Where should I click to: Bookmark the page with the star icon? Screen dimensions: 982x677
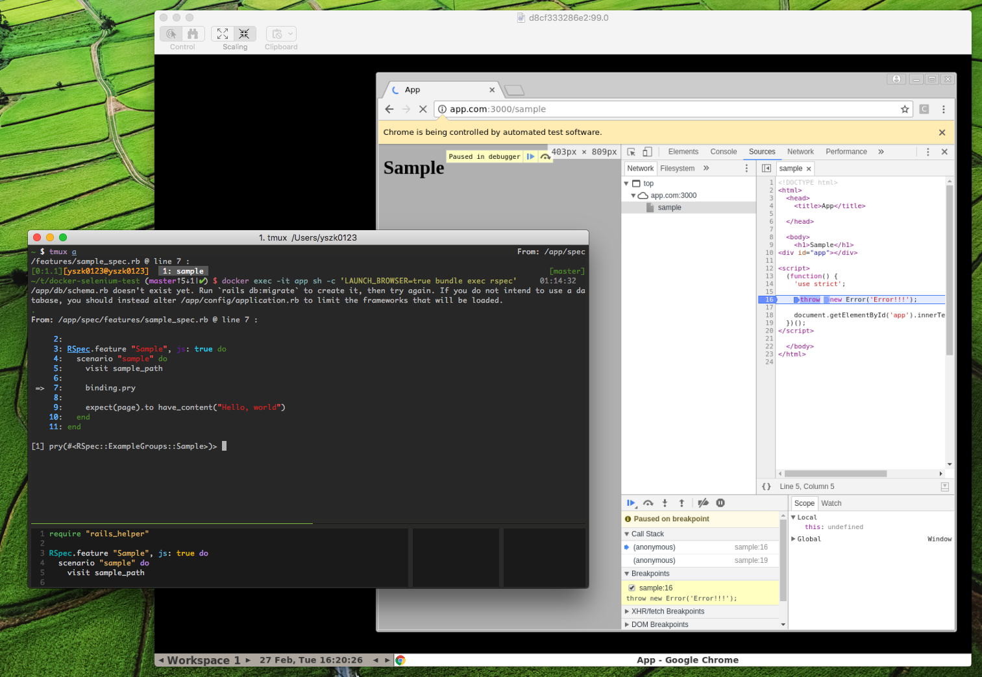[905, 109]
